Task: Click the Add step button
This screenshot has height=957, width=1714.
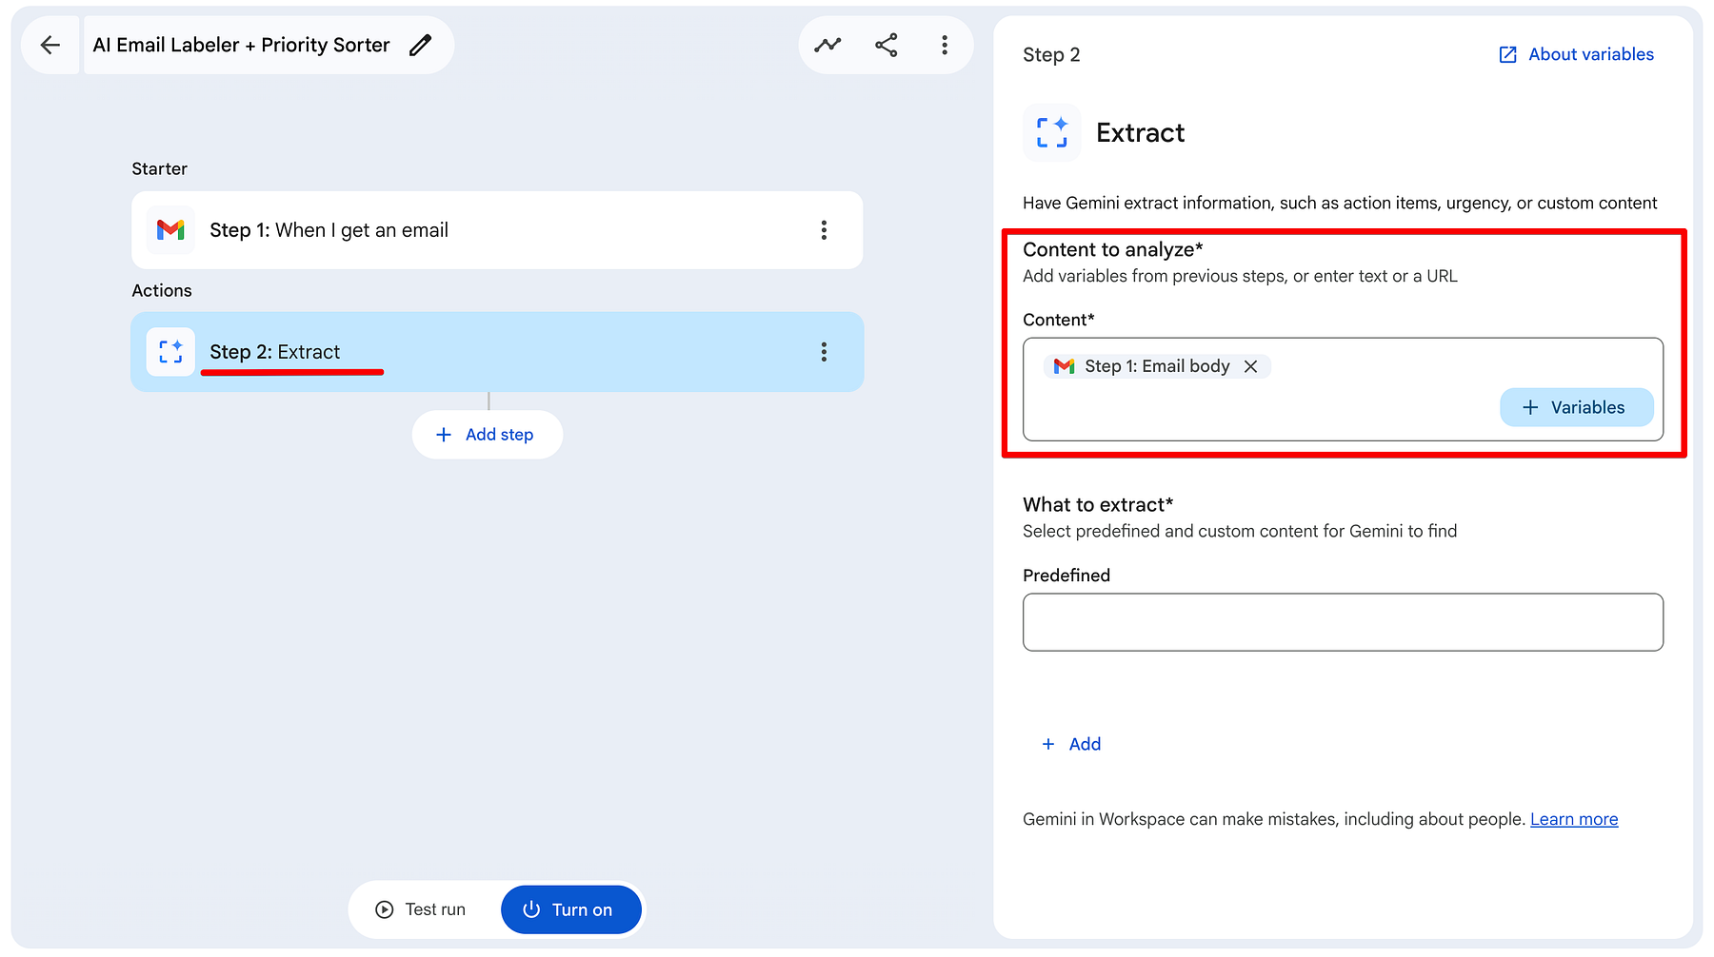Action: (x=487, y=435)
